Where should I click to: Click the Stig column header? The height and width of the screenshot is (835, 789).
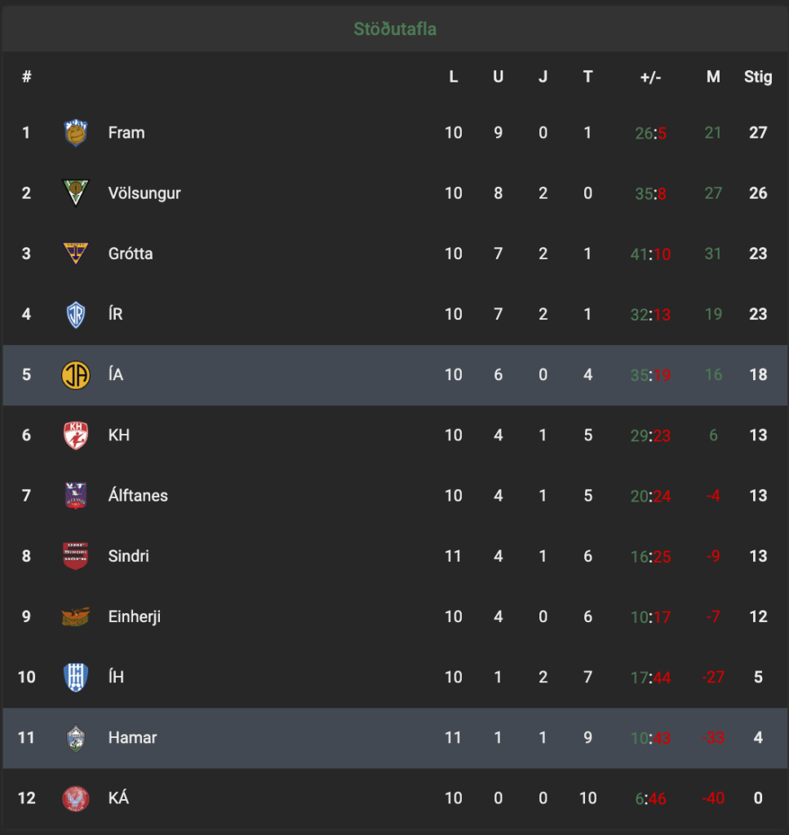pyautogui.click(x=758, y=77)
